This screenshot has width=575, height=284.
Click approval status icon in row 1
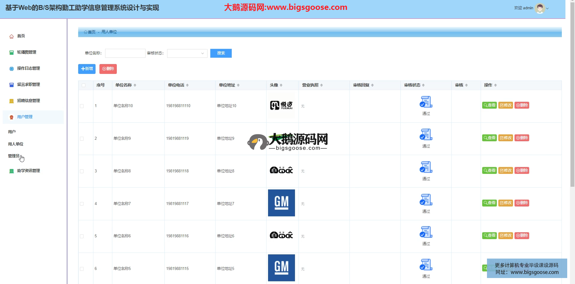click(426, 102)
